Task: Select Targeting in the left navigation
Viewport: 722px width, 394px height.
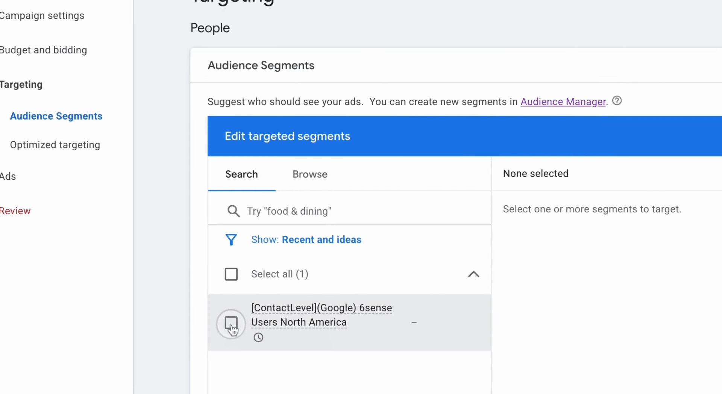Action: (21, 85)
